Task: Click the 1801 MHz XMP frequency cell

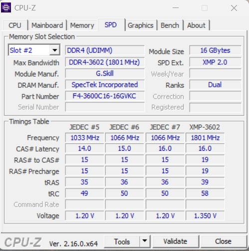Action: tap(205, 138)
